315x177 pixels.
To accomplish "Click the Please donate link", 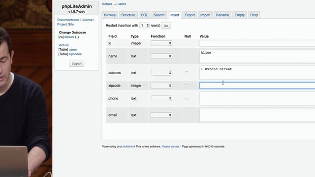I will pos(170,147).
